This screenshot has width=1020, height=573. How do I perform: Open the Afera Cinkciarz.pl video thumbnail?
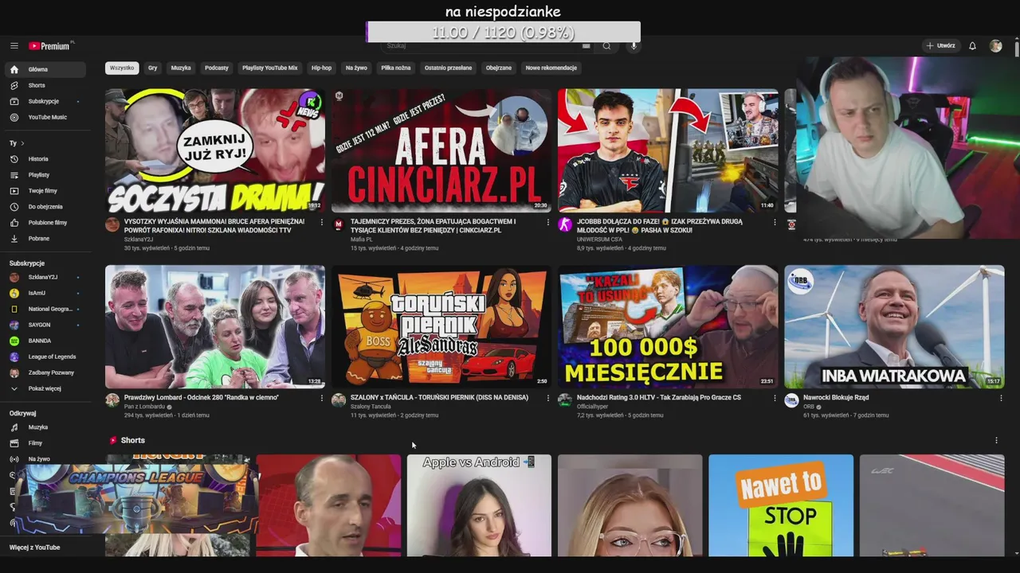click(x=441, y=150)
